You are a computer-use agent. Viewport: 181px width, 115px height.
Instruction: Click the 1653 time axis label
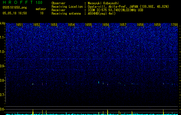[x=54, y=25]
